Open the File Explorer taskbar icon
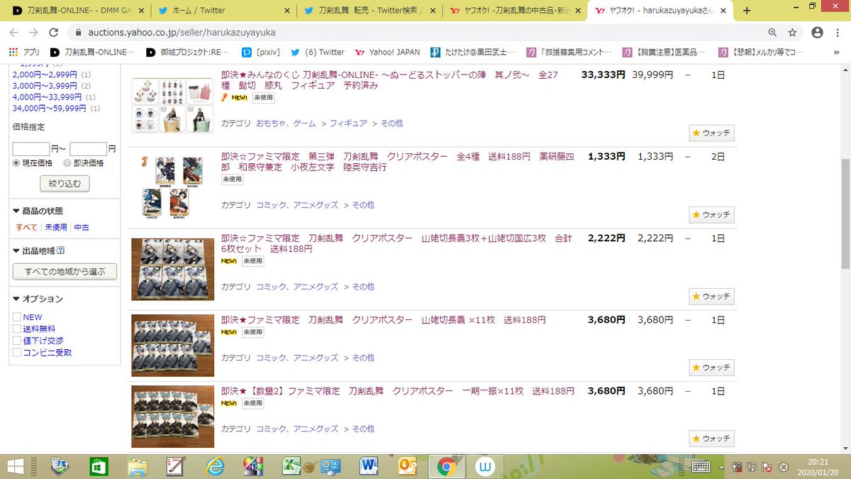The image size is (851, 479). click(138, 466)
